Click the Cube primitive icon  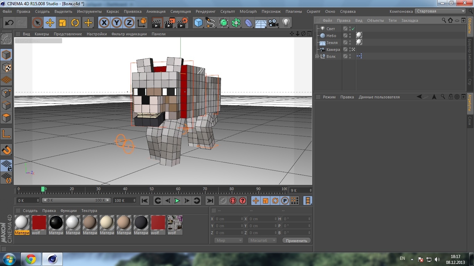(198, 23)
